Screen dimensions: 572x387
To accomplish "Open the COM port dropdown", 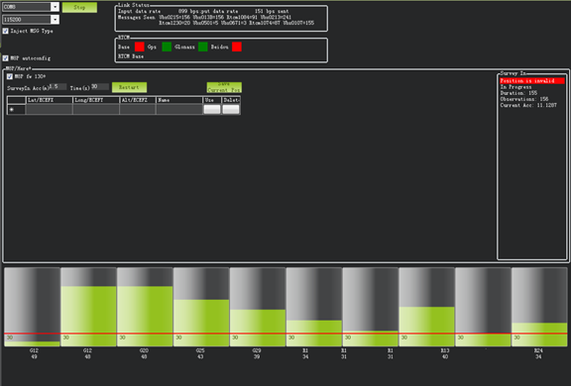I will (55, 7).
